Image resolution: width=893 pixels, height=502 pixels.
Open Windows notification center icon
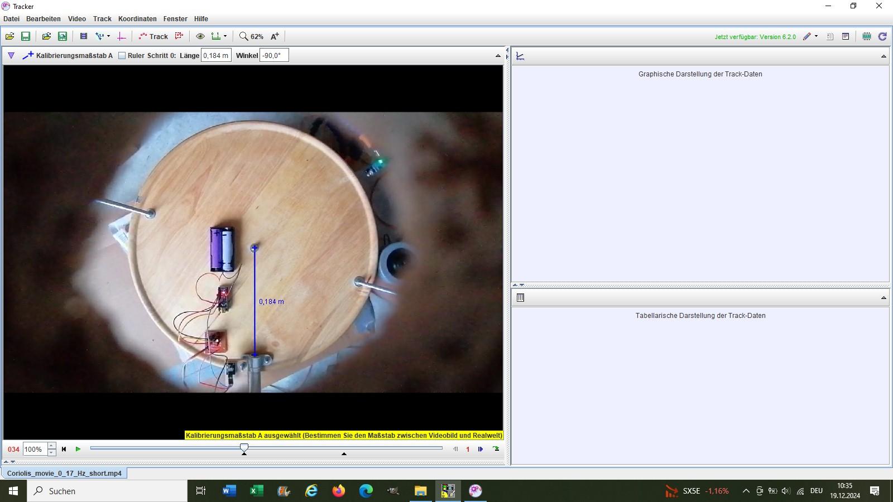(x=875, y=491)
